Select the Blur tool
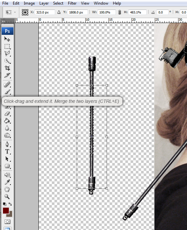 7,128
